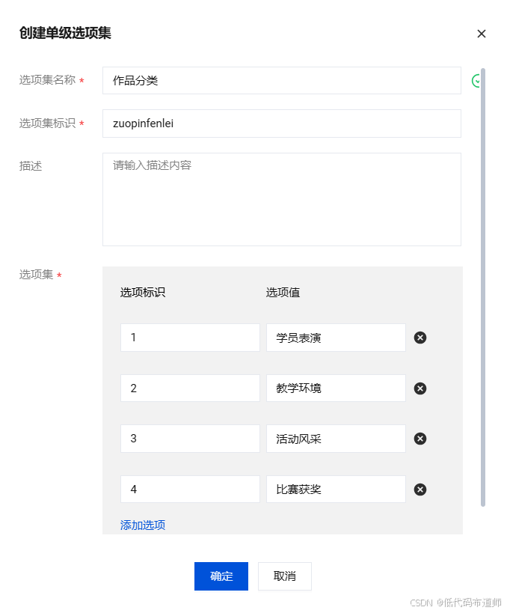Click the 添加选项 link
This screenshot has height=613, width=507.
click(x=143, y=525)
